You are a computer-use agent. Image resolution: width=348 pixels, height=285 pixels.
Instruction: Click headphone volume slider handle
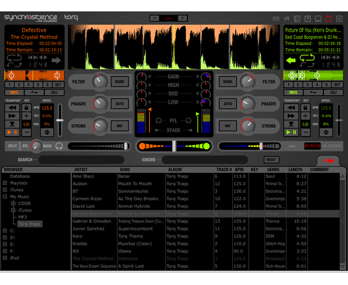coord(126,146)
